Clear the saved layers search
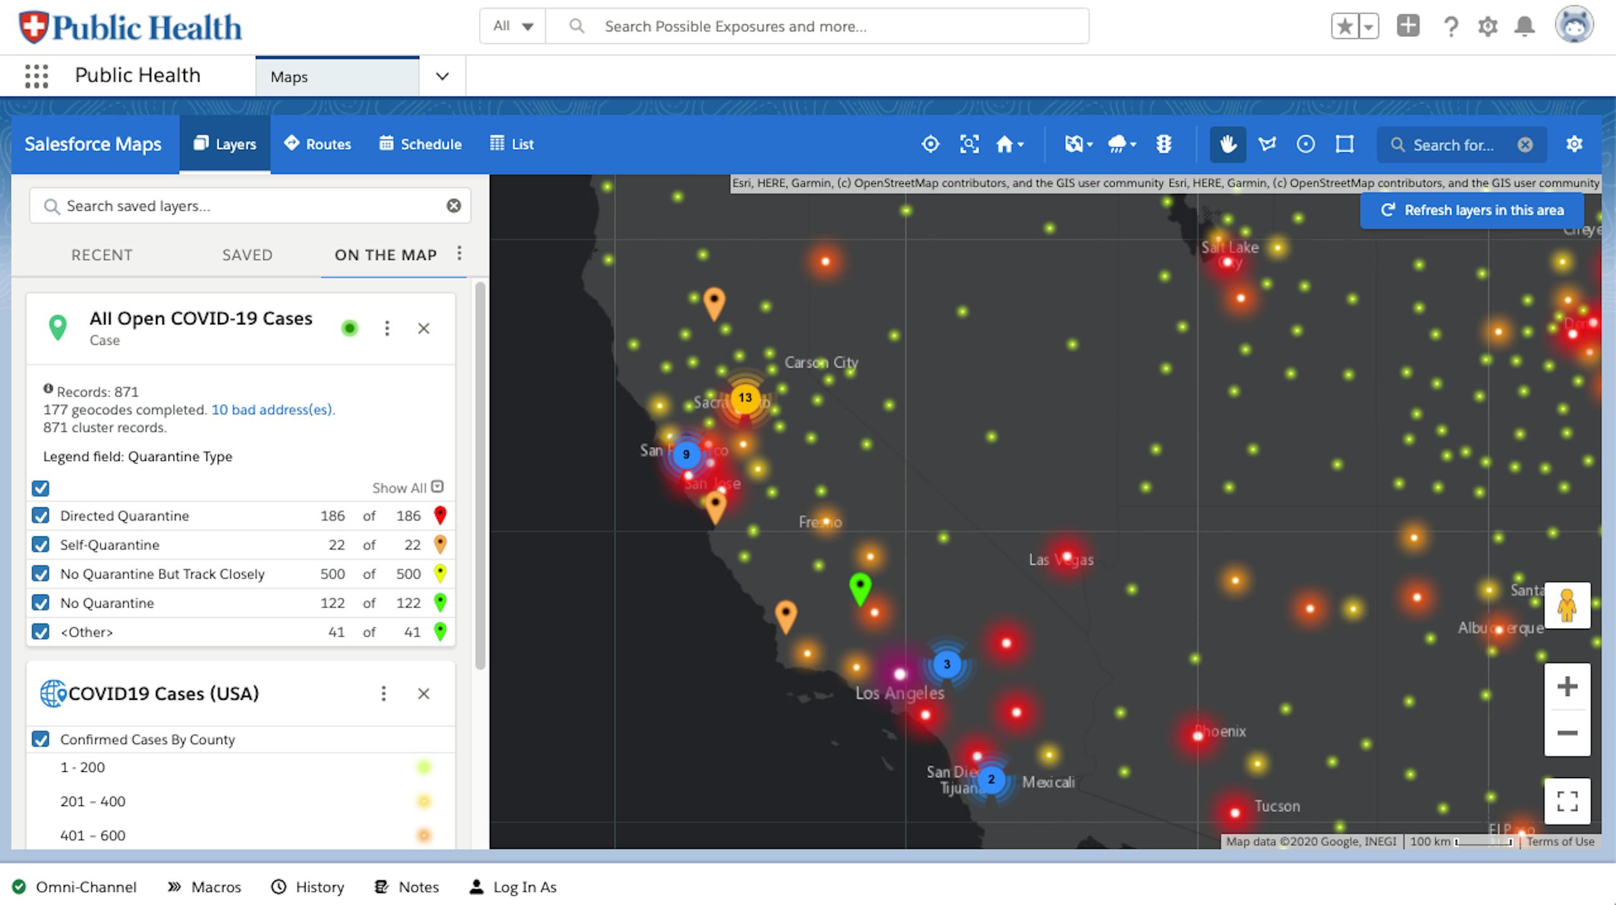The height and width of the screenshot is (905, 1616). coord(454,206)
